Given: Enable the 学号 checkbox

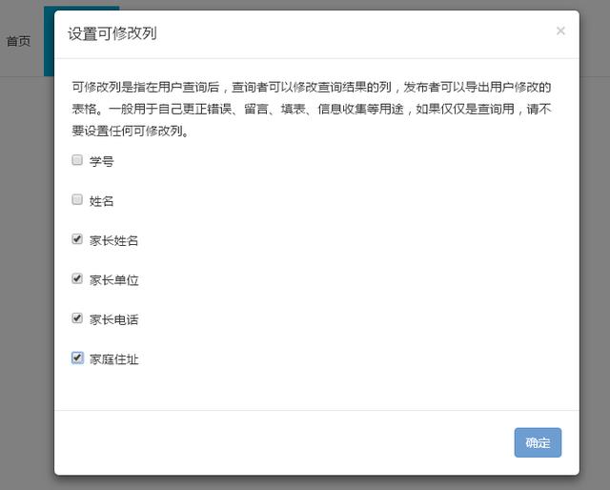Looking at the screenshot, I should click(77, 160).
